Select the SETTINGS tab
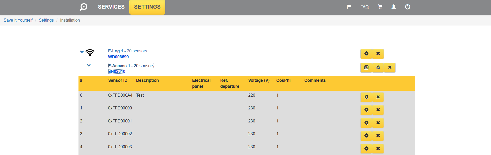 click(147, 7)
